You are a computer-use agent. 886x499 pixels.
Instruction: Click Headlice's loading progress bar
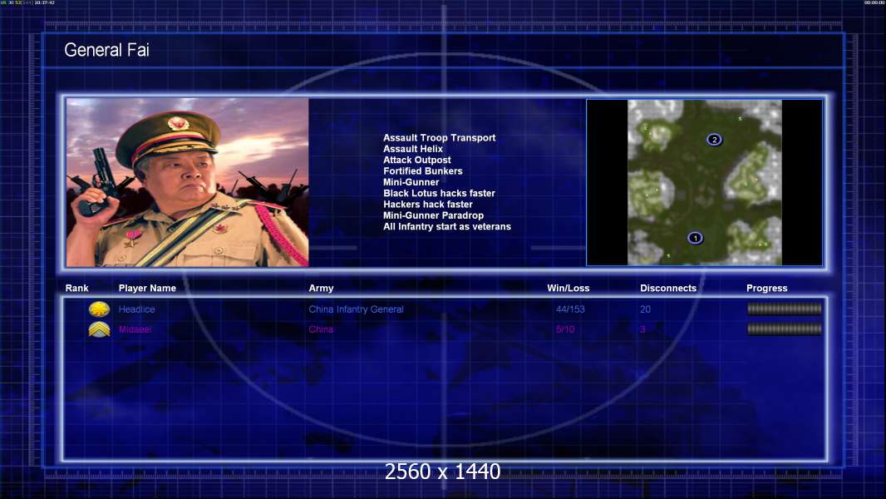tap(785, 309)
